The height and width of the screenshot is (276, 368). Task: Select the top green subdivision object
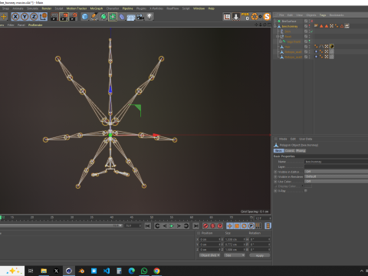[289, 21]
